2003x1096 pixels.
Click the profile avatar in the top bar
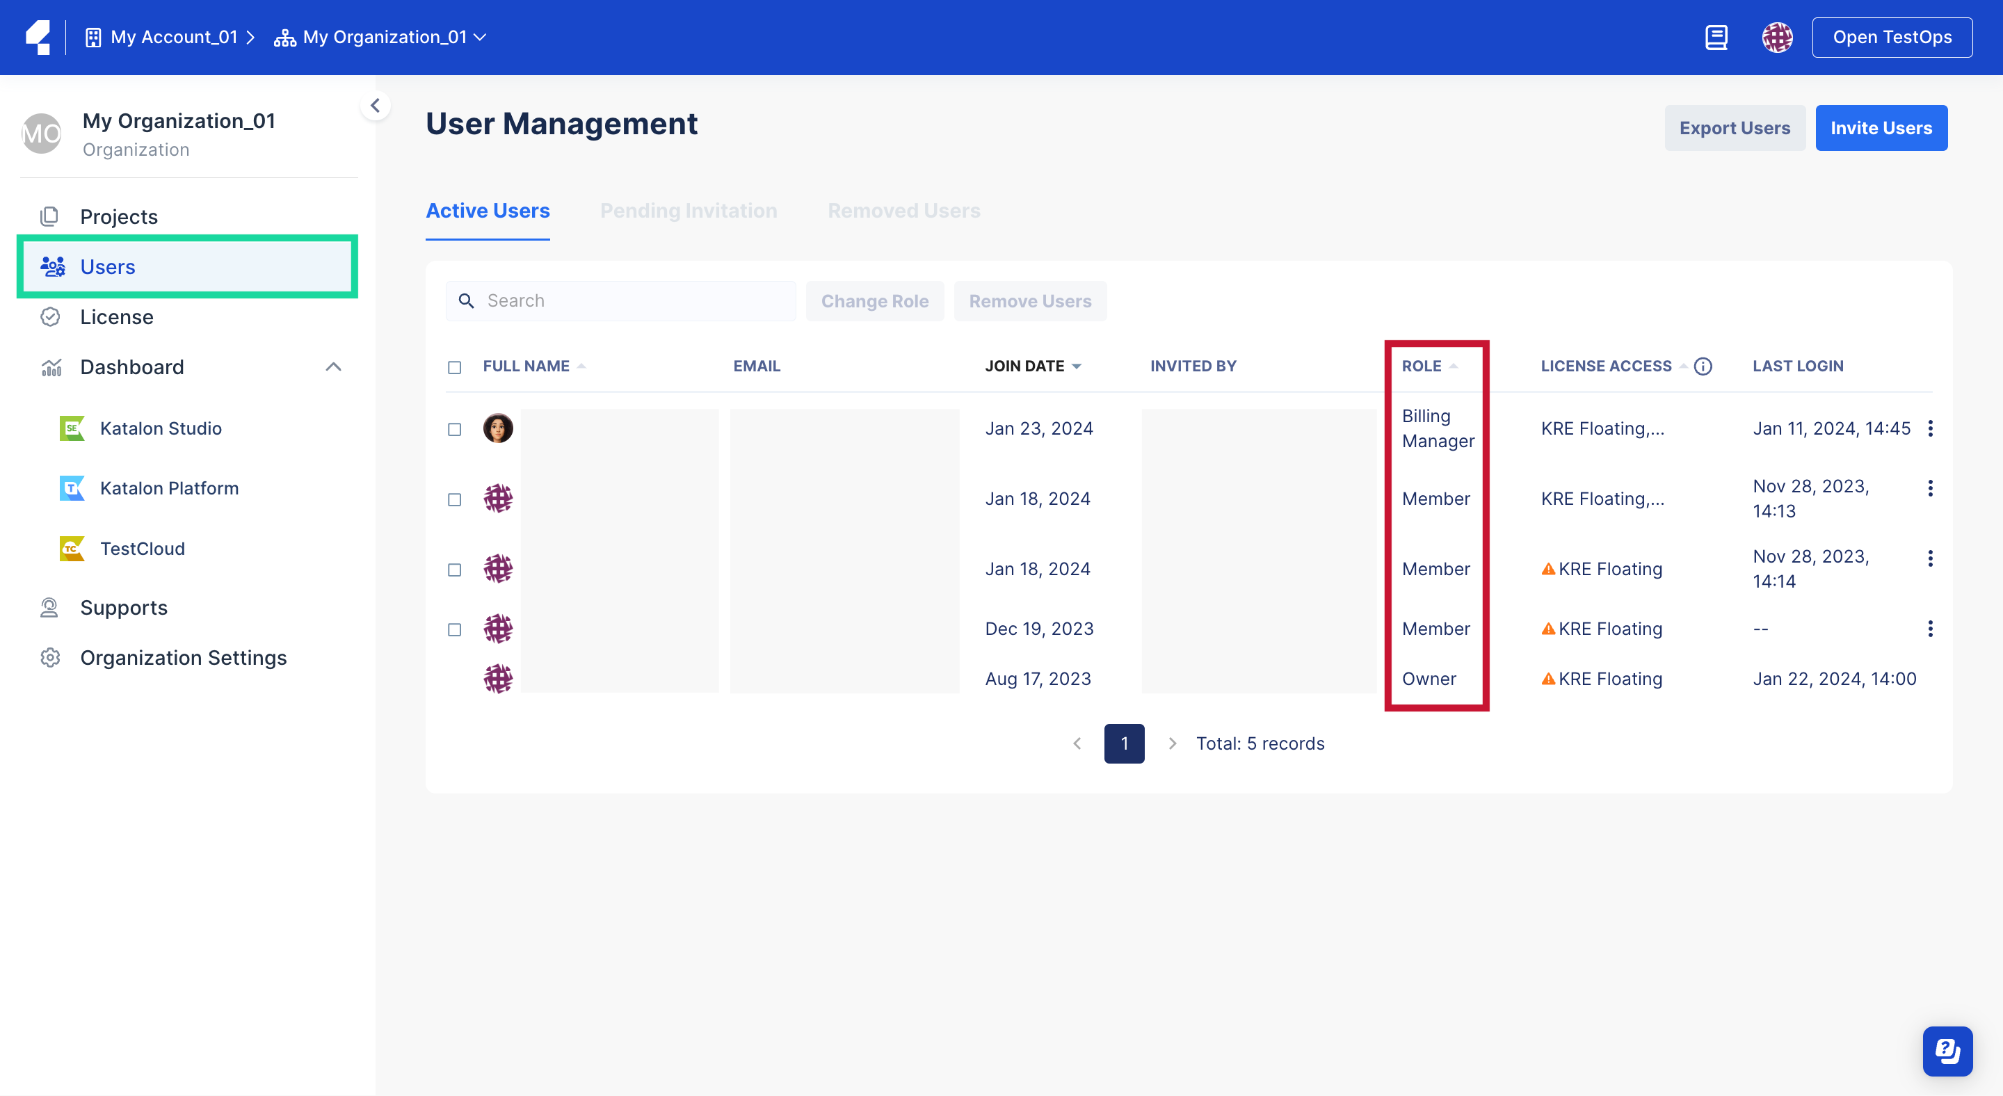pos(1778,37)
